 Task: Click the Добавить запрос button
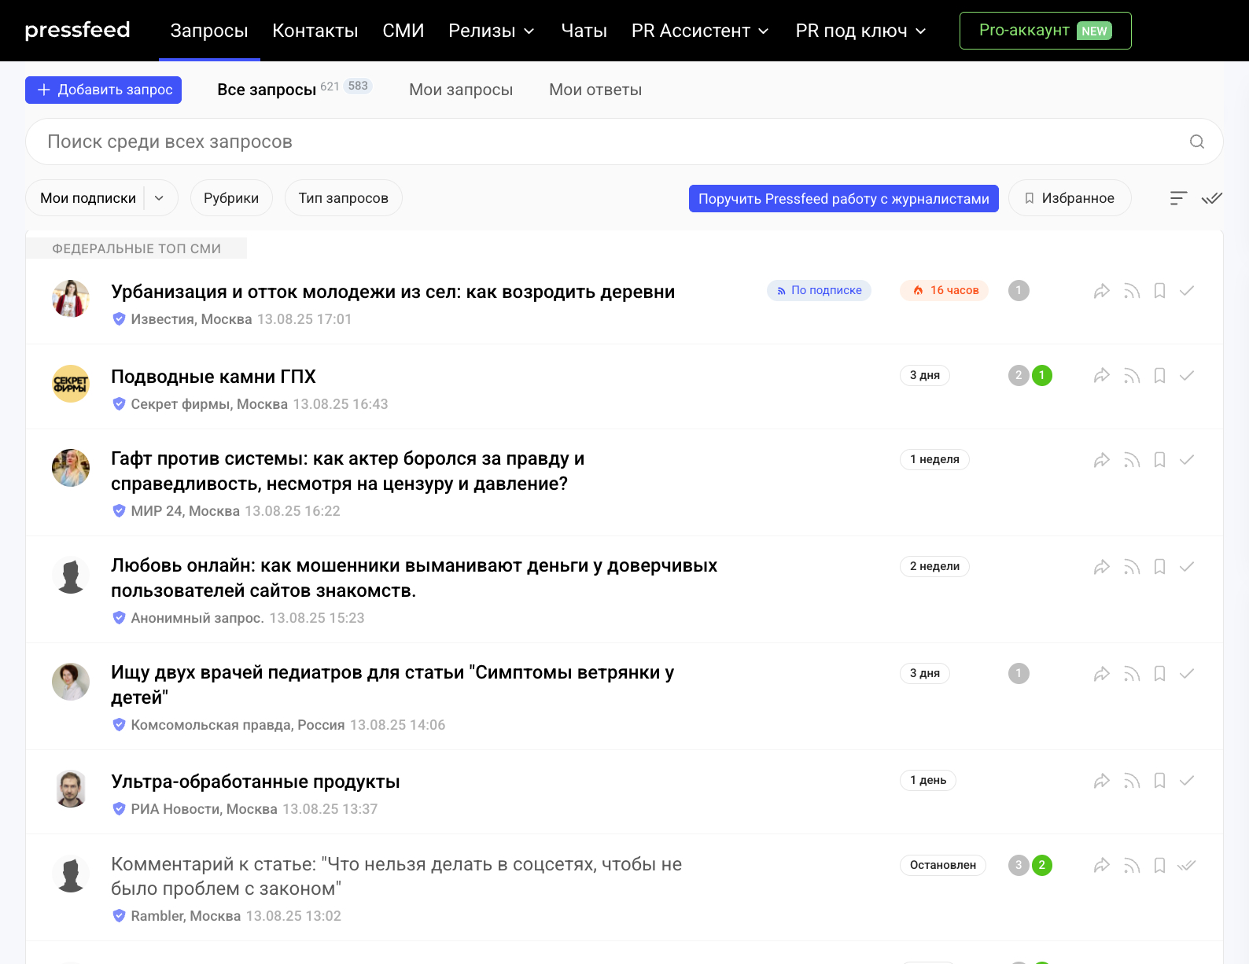104,90
